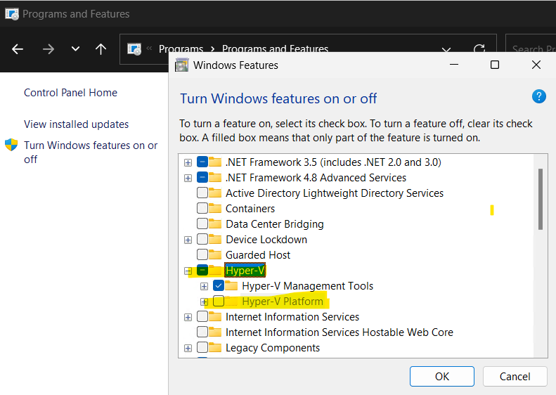556x395 pixels.
Task: Check Internet Information Services Hostable Web Core
Action: pyautogui.click(x=202, y=332)
